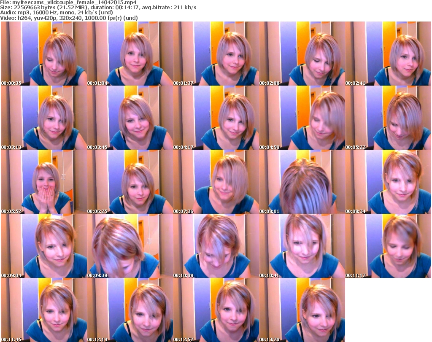Choose the frame stamped 00:10:41
The image size is (432, 342).
pos(302,246)
